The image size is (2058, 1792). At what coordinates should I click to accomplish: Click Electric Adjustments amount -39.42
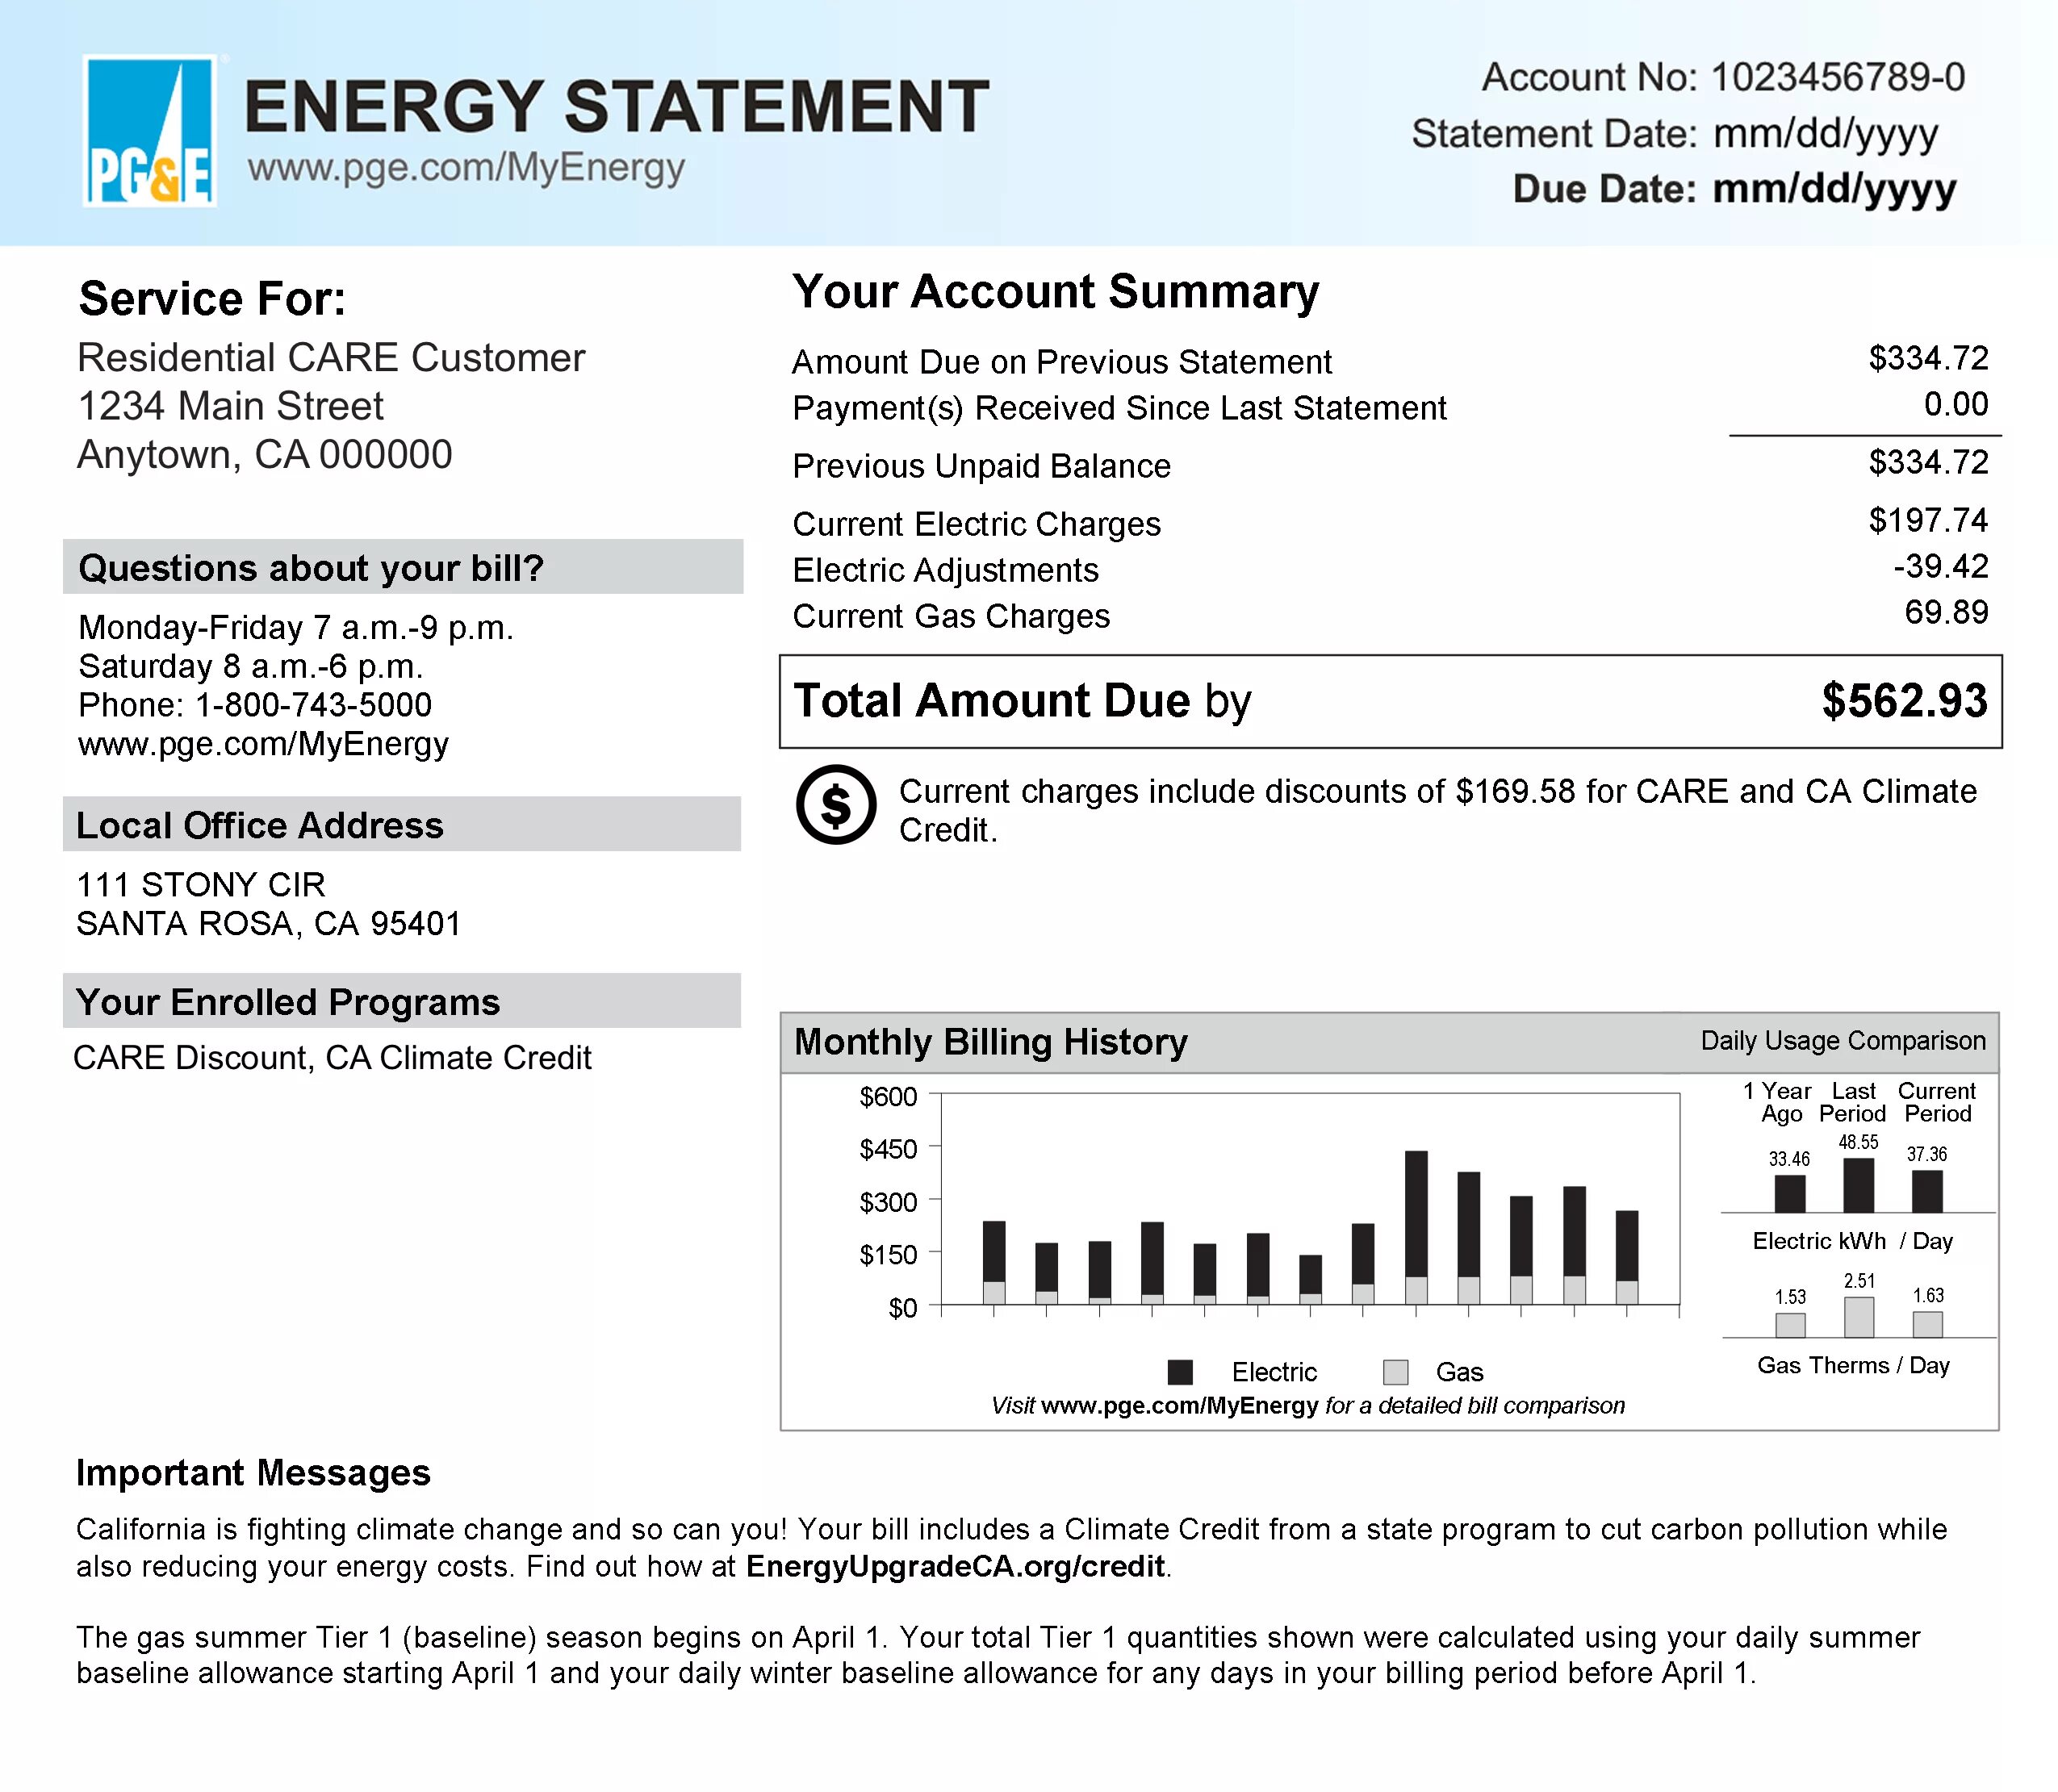[x=1941, y=566]
